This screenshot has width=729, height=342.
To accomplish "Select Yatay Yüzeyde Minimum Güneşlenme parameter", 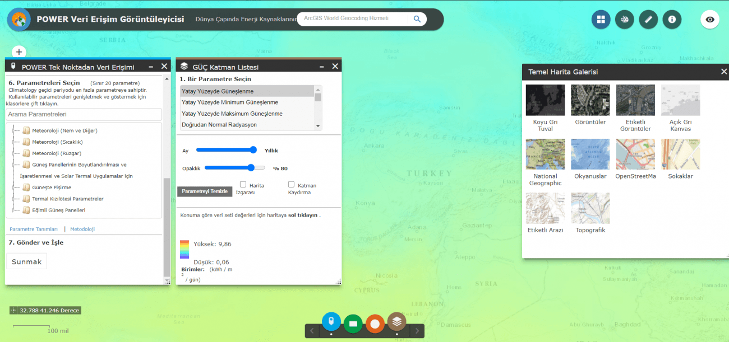I will (x=229, y=102).
